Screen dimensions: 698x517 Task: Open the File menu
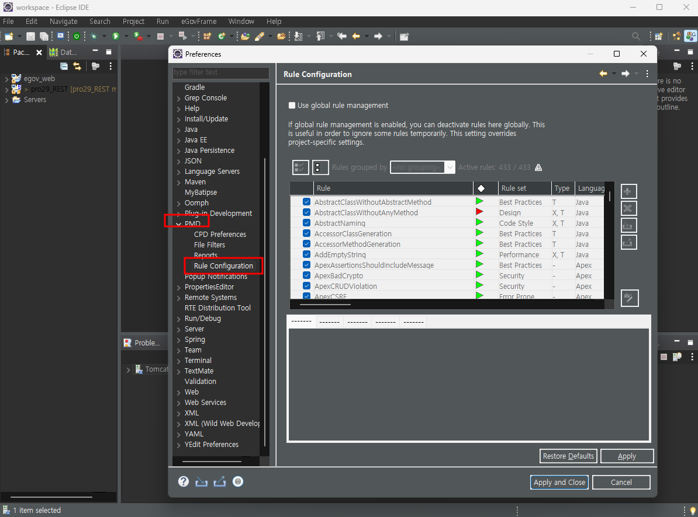click(8, 22)
